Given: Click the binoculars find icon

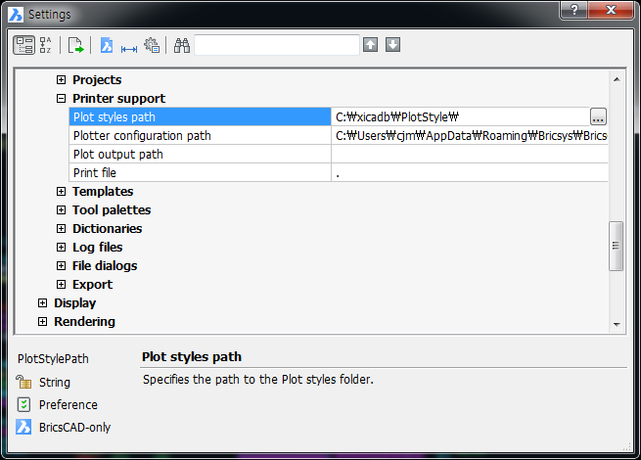Looking at the screenshot, I should pos(182,45).
